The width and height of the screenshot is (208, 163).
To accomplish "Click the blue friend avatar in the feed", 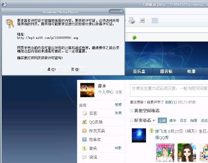I will (139, 135).
